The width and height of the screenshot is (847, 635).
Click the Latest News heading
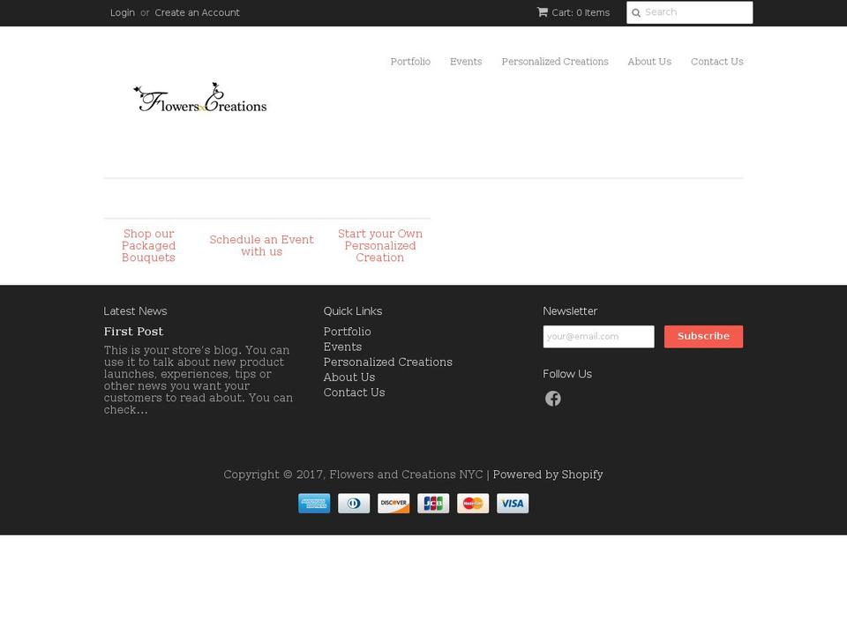click(135, 311)
